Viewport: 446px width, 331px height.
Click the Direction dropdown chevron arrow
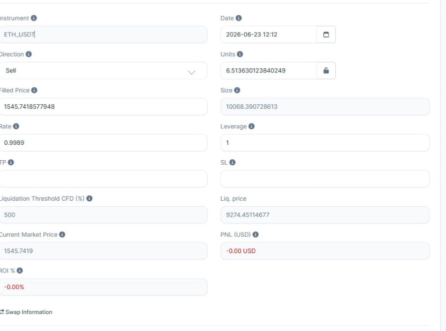point(192,72)
